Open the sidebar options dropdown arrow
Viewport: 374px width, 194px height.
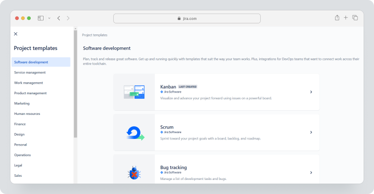[x=49, y=18]
